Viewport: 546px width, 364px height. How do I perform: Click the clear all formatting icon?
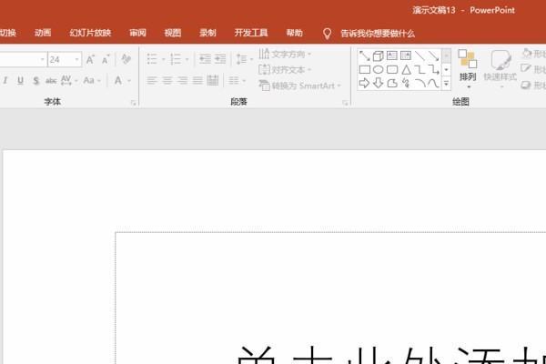pos(126,59)
